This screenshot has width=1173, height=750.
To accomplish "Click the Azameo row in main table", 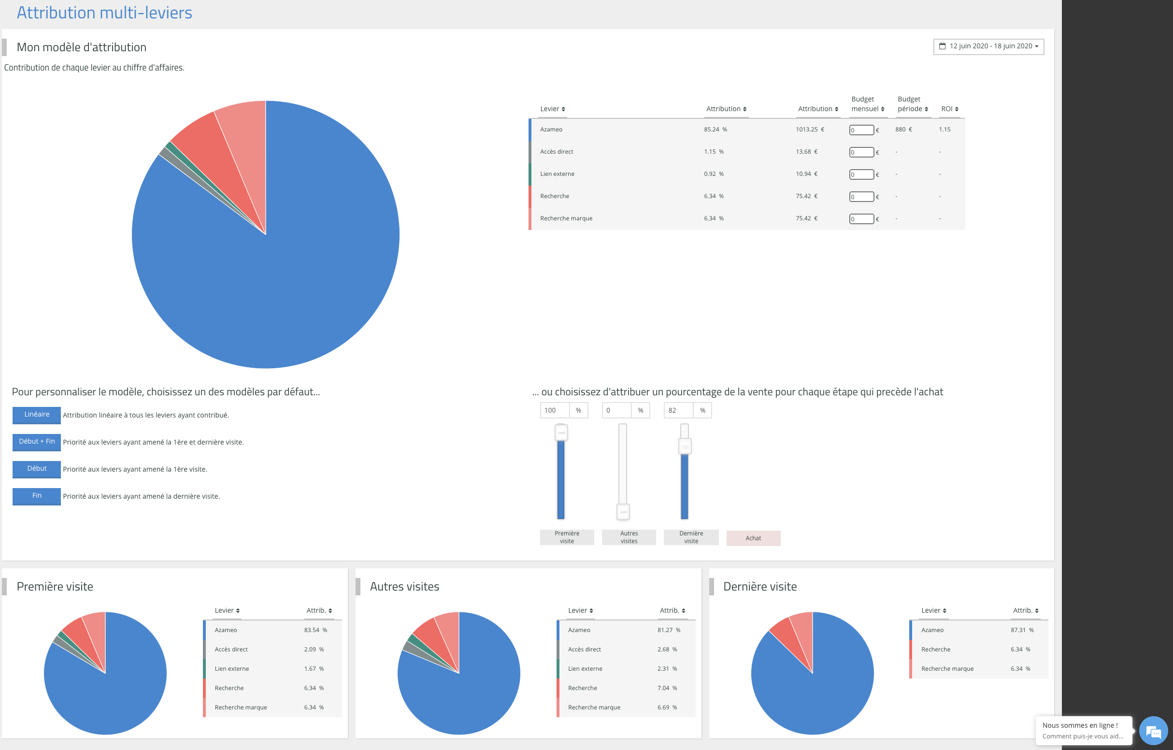I will [x=747, y=130].
